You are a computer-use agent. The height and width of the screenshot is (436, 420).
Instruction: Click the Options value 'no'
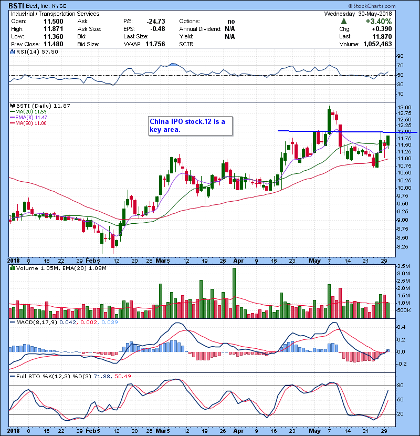231,22
